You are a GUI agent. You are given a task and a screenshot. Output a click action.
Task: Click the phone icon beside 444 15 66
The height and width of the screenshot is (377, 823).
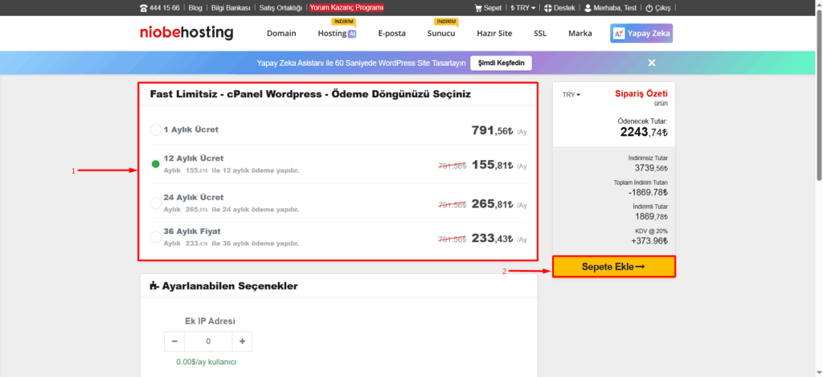click(x=144, y=8)
